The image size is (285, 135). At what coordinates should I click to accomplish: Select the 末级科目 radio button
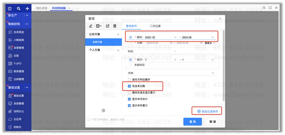coord(130,65)
